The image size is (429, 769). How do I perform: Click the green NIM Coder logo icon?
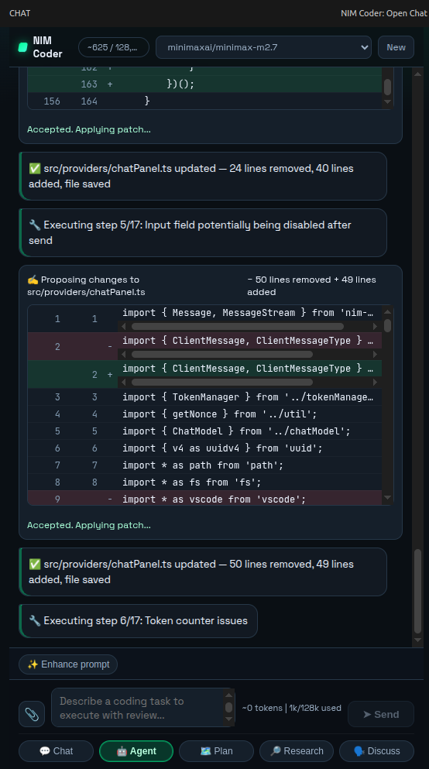[x=22, y=47]
